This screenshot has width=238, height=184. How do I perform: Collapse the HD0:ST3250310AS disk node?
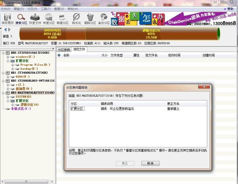pos(3,53)
